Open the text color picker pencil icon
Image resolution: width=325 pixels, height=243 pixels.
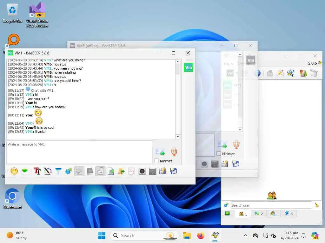[x=48, y=171]
